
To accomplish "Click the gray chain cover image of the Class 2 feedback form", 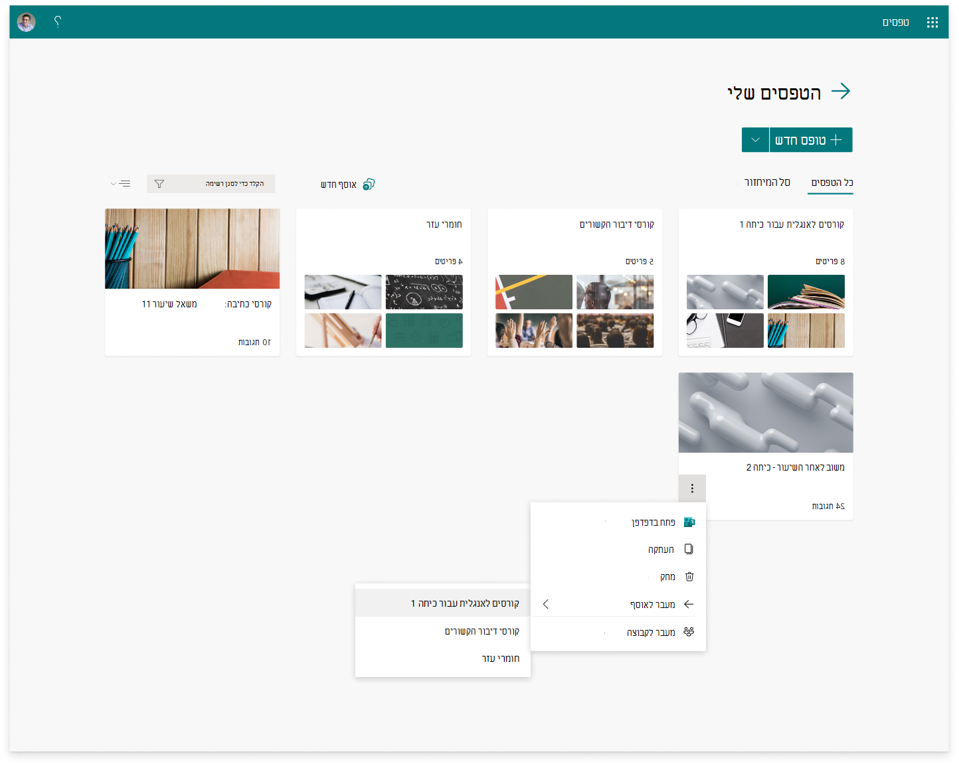I will [x=766, y=413].
